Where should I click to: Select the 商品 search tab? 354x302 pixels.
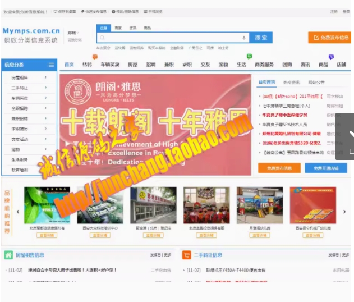pyautogui.click(x=148, y=28)
